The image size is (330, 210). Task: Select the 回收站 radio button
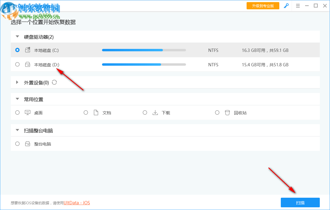(217, 112)
